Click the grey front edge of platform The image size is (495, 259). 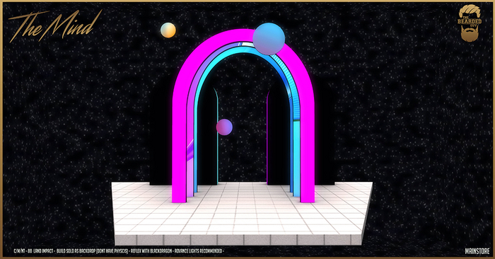pyautogui.click(x=238, y=240)
